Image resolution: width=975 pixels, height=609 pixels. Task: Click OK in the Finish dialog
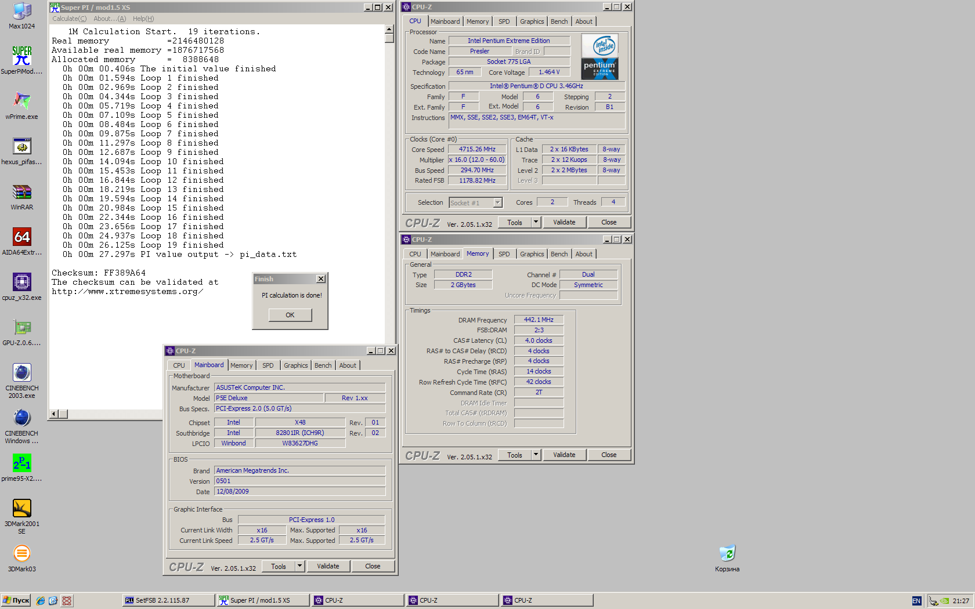point(290,315)
